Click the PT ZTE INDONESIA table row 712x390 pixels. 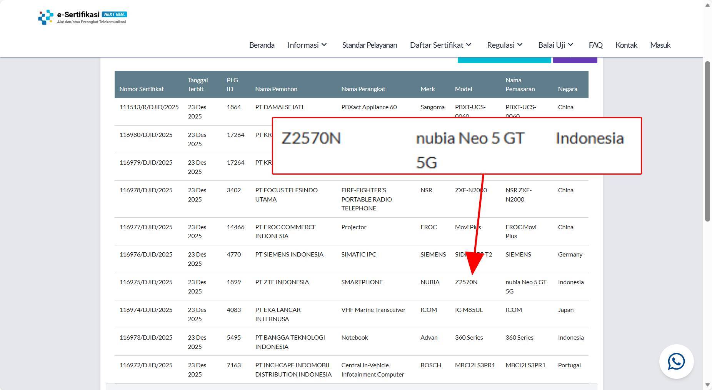click(282, 282)
